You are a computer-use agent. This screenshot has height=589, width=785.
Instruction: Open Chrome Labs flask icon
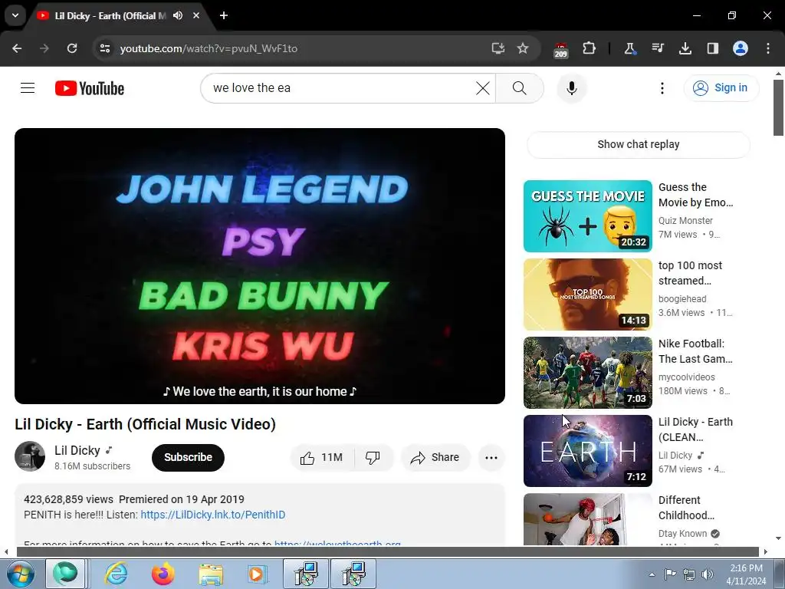[x=630, y=48]
